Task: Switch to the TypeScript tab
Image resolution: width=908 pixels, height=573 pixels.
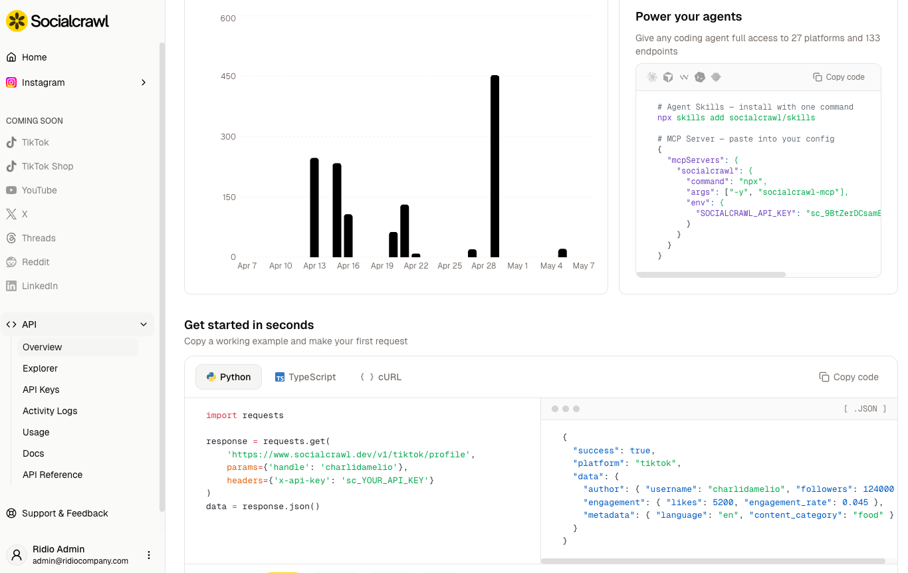Action: pos(305,377)
